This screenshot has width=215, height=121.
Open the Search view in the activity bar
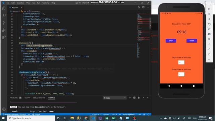4,15
